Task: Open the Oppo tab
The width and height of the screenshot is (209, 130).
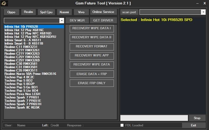Action: point(11,12)
